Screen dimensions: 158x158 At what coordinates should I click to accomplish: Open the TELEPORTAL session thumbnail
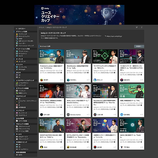[x=52, y=91]
